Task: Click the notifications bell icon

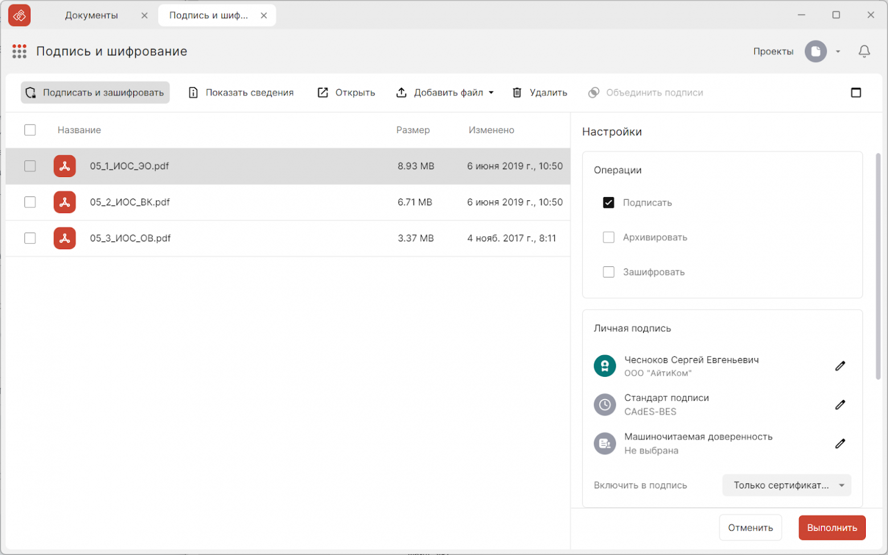Action: [x=864, y=51]
